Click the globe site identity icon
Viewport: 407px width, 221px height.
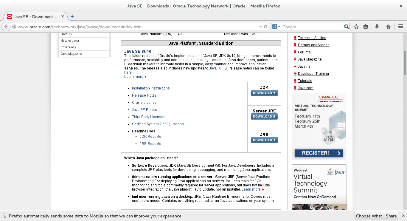(14, 27)
